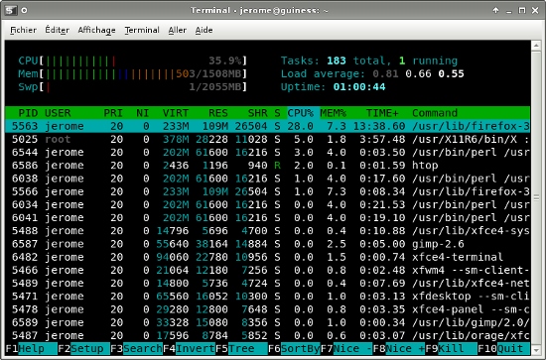Open the Aide menu
The height and width of the screenshot is (360, 546).
(204, 31)
